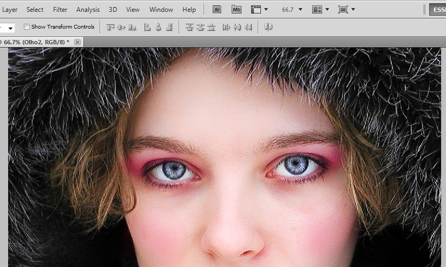Click the Align right edges icon
446x267 pixels.
coord(169,27)
